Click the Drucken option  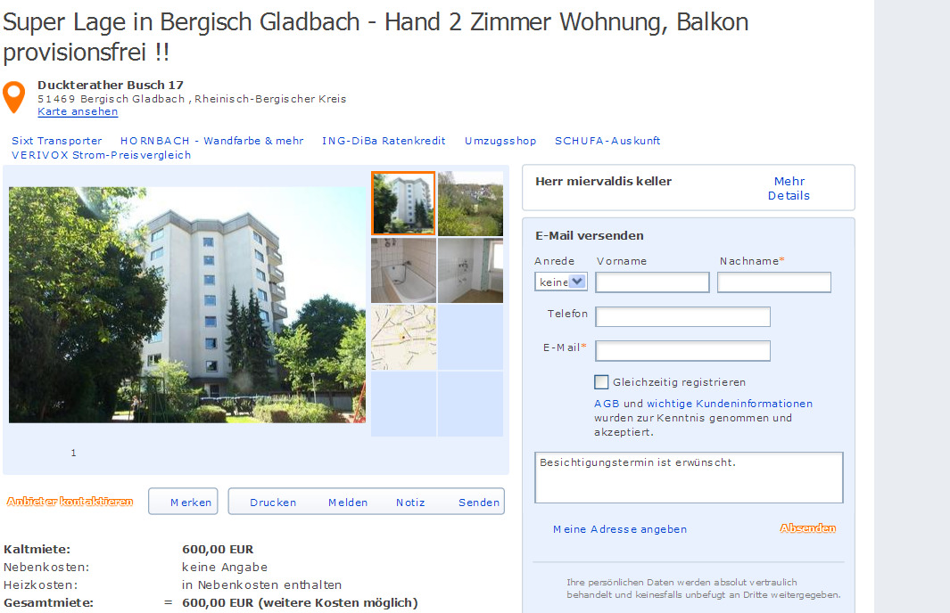(273, 503)
